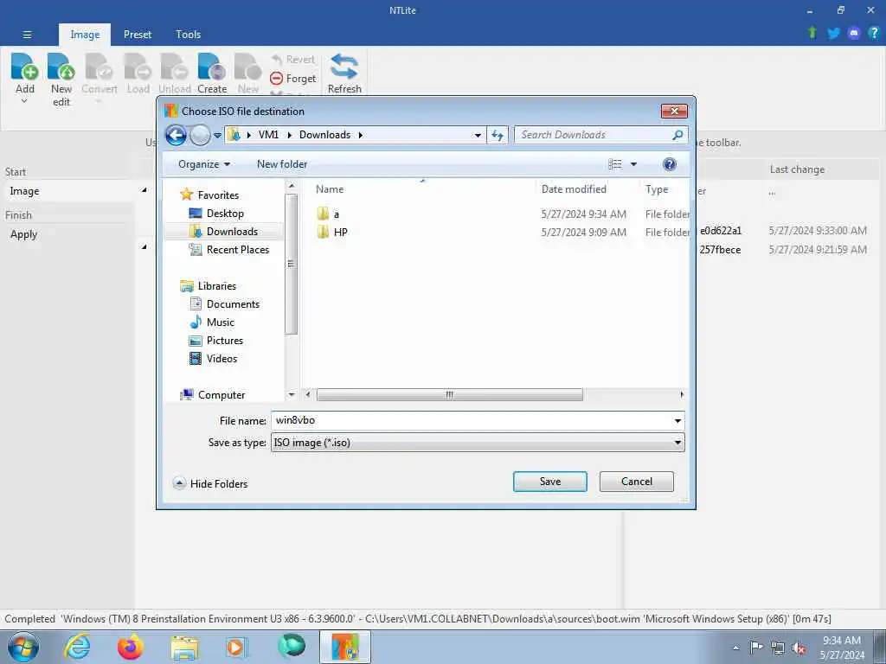Click the Back arrow in save dialog

tap(176, 135)
